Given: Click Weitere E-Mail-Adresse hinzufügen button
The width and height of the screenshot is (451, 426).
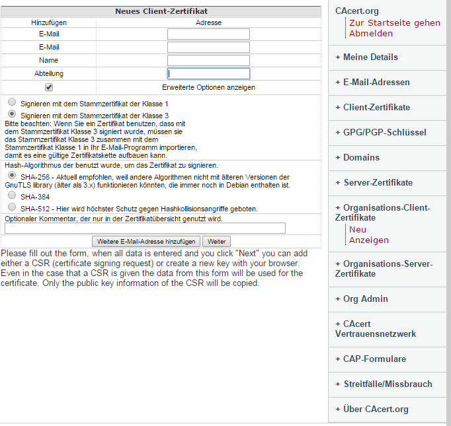Looking at the screenshot, I should (146, 242).
